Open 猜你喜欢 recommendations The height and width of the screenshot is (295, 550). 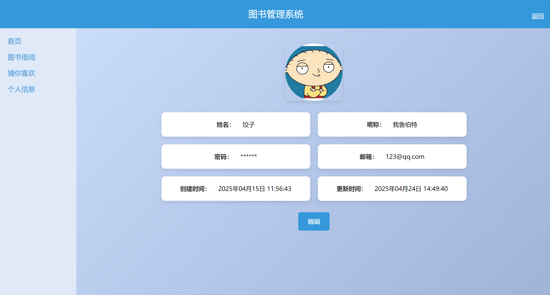click(x=21, y=73)
